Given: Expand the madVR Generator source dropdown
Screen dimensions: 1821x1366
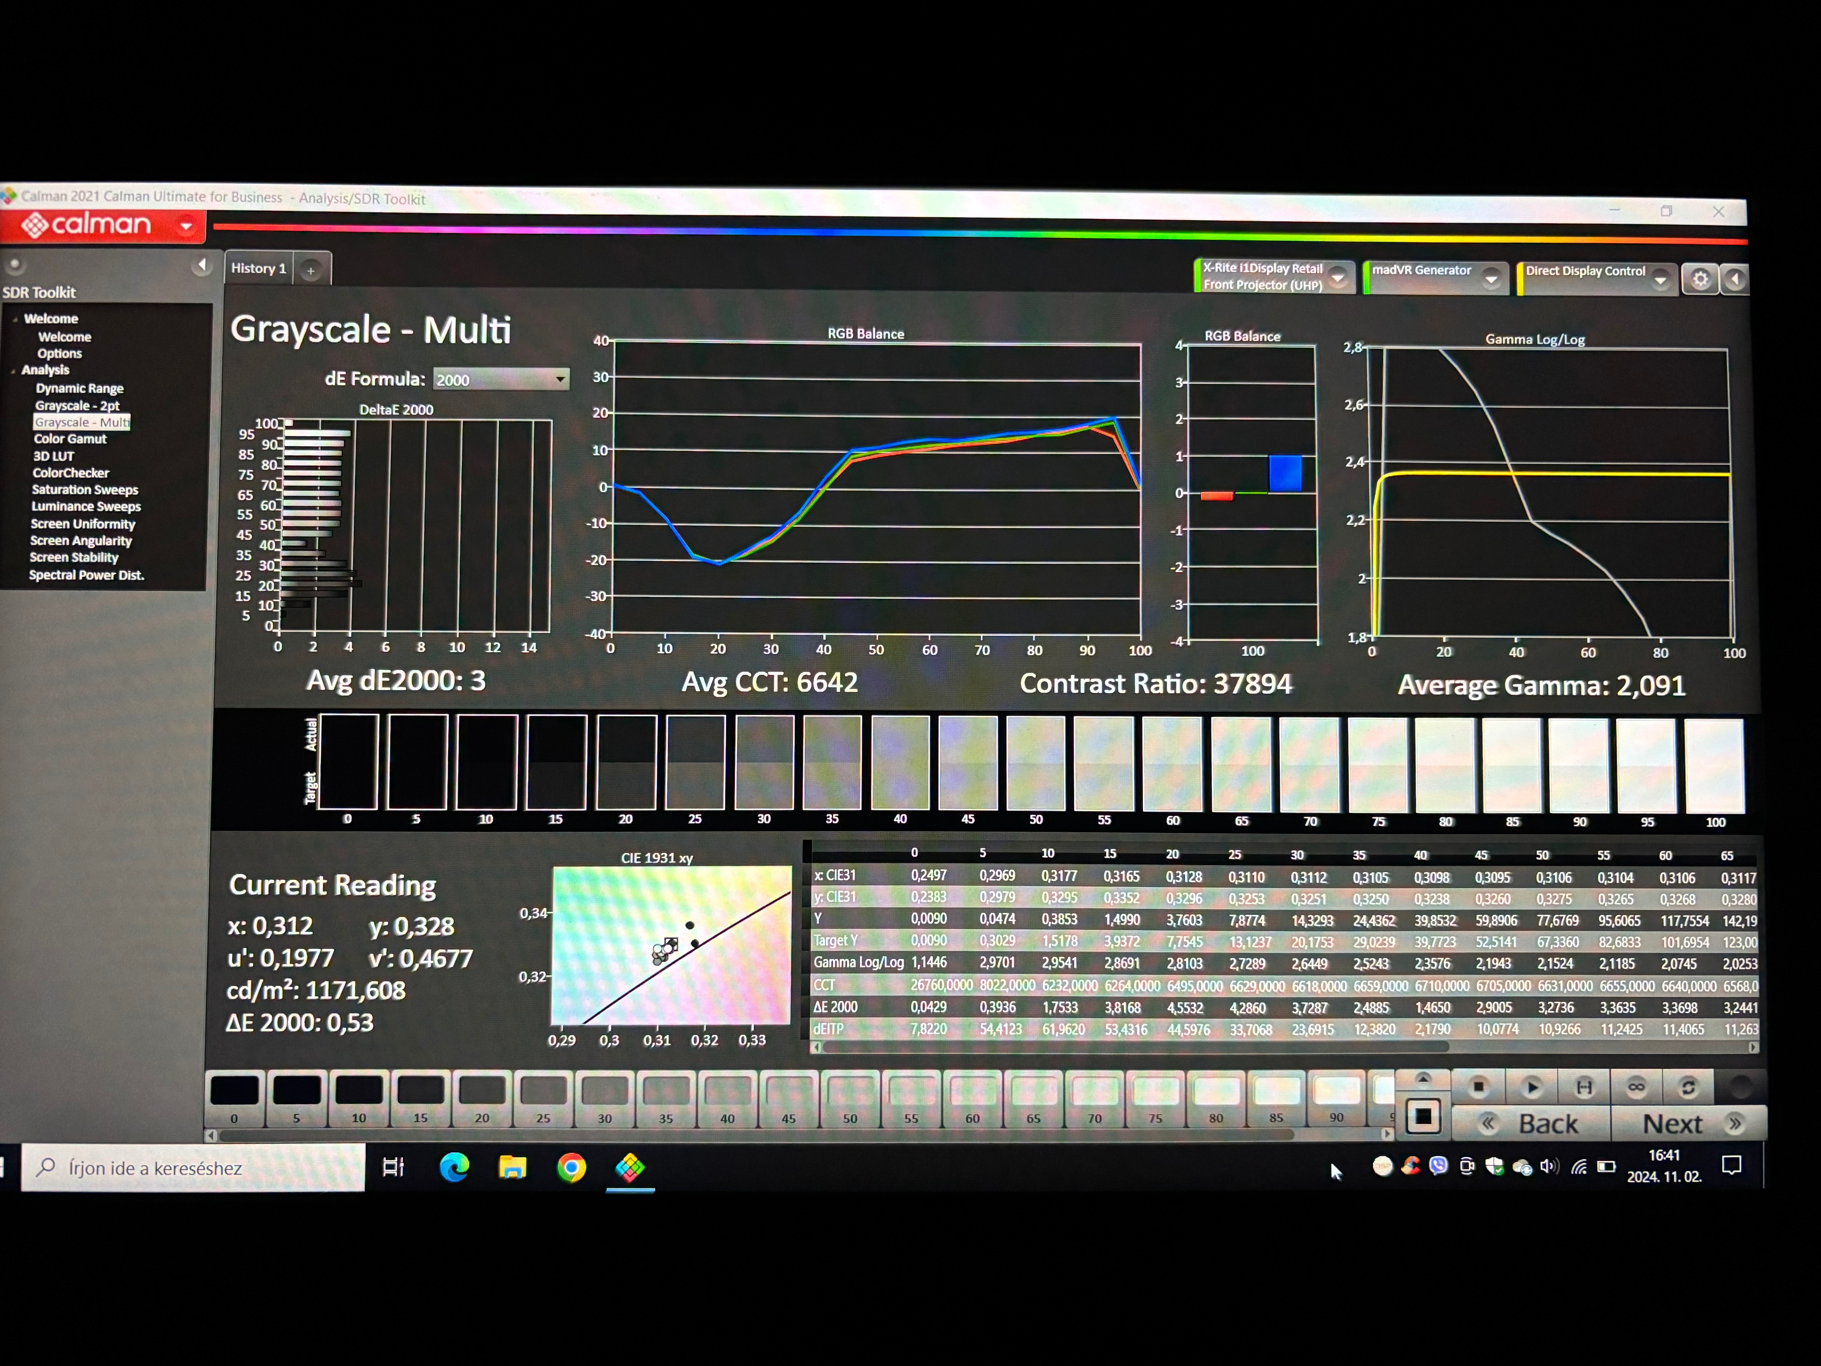Looking at the screenshot, I should (1491, 279).
